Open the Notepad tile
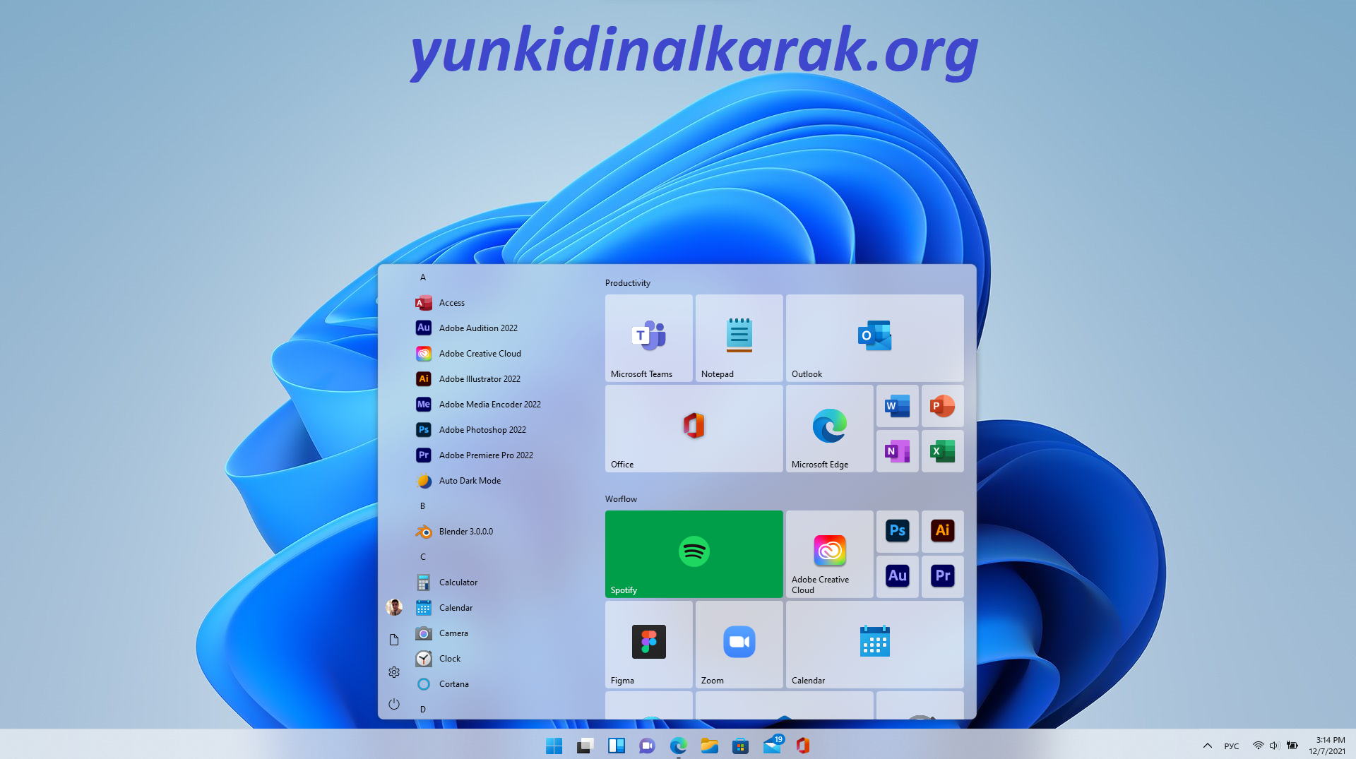Screen dimensions: 1356x759 [x=739, y=338]
